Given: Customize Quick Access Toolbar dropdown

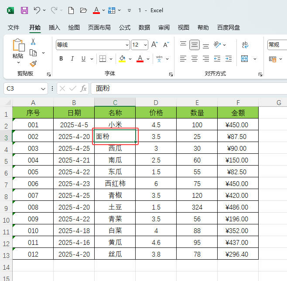Looking at the screenshot, I should (129, 10).
